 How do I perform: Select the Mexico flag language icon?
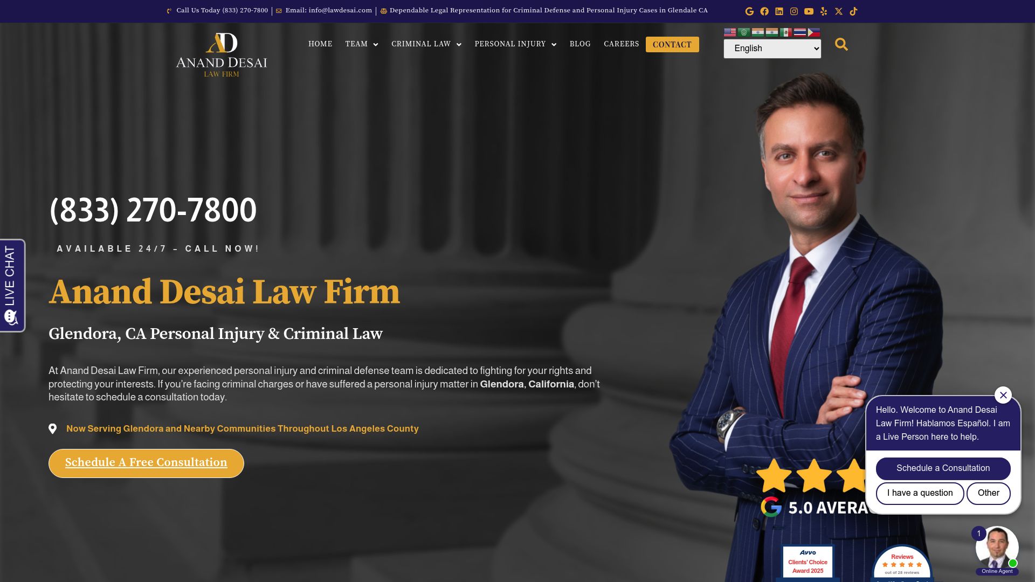[x=786, y=32]
